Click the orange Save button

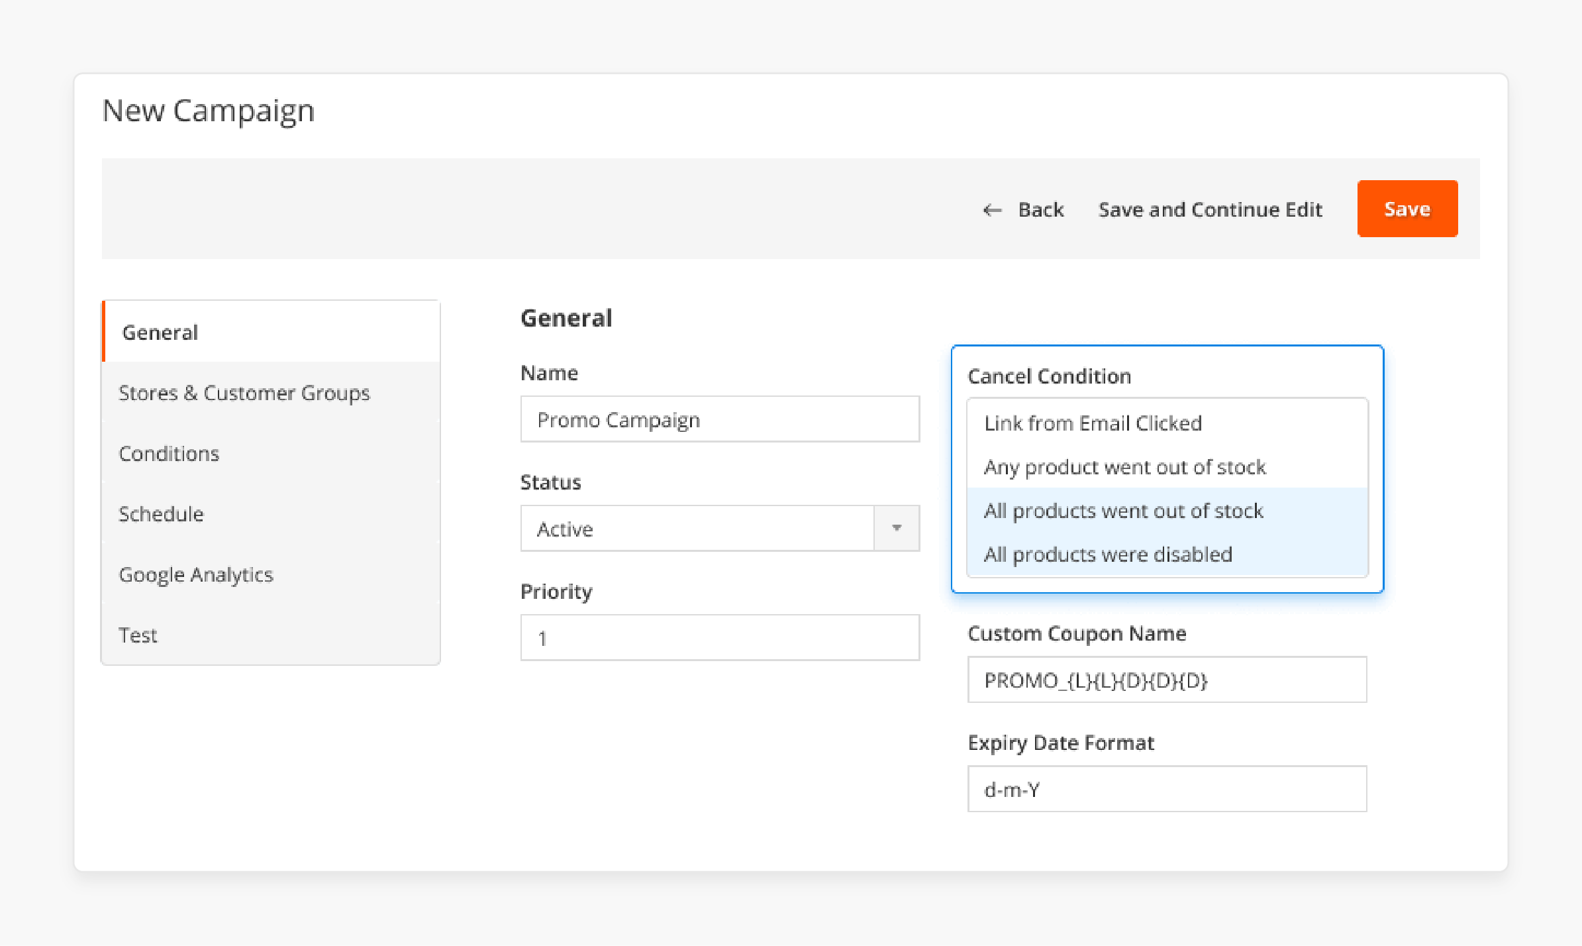coord(1408,208)
